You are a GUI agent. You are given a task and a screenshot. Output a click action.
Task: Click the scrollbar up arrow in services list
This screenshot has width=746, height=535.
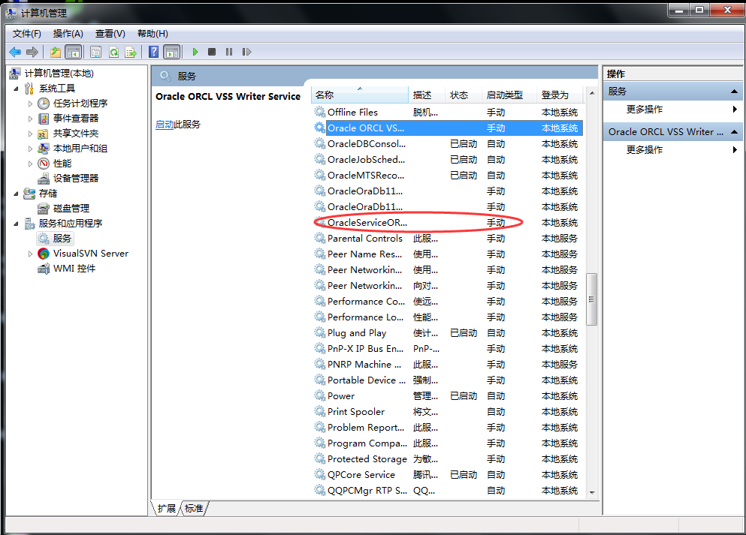tap(592, 93)
